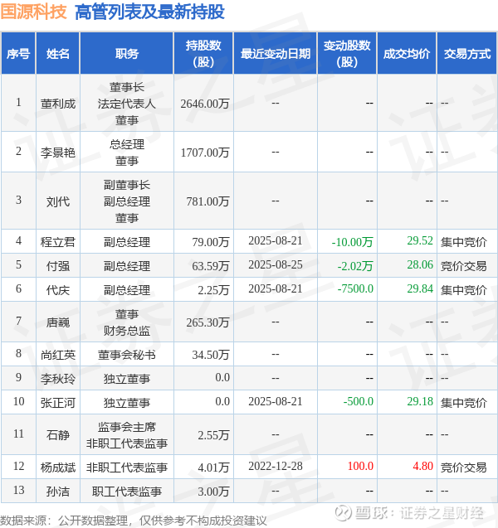Click the 雪球 logo icon
This screenshot has width=498, height=528.
pyautogui.click(x=343, y=513)
